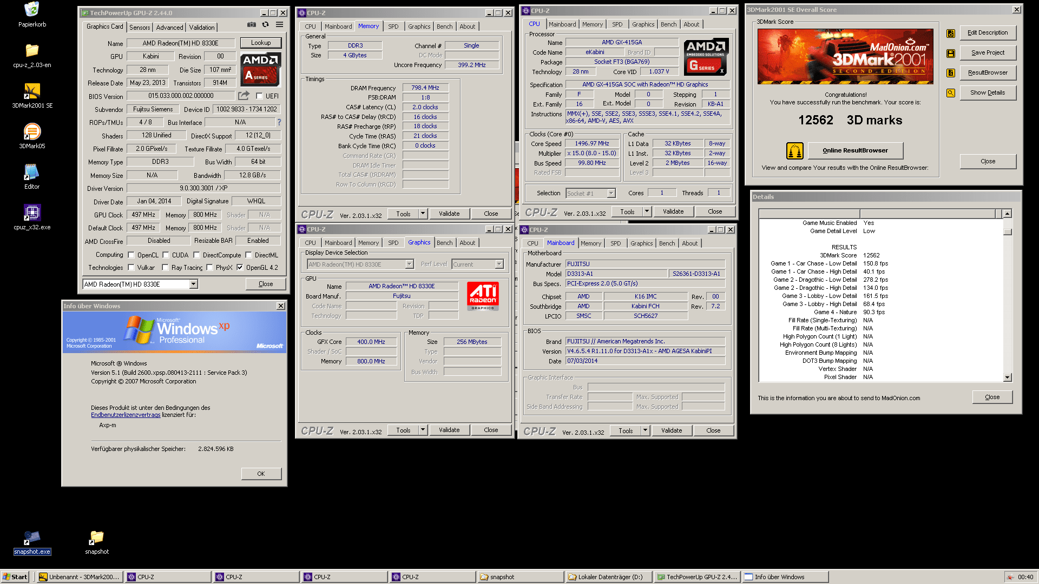Viewport: 1039px width, 584px height.
Task: Launch the 3DMark2001 SE desktop shortcut
Action: click(32, 91)
